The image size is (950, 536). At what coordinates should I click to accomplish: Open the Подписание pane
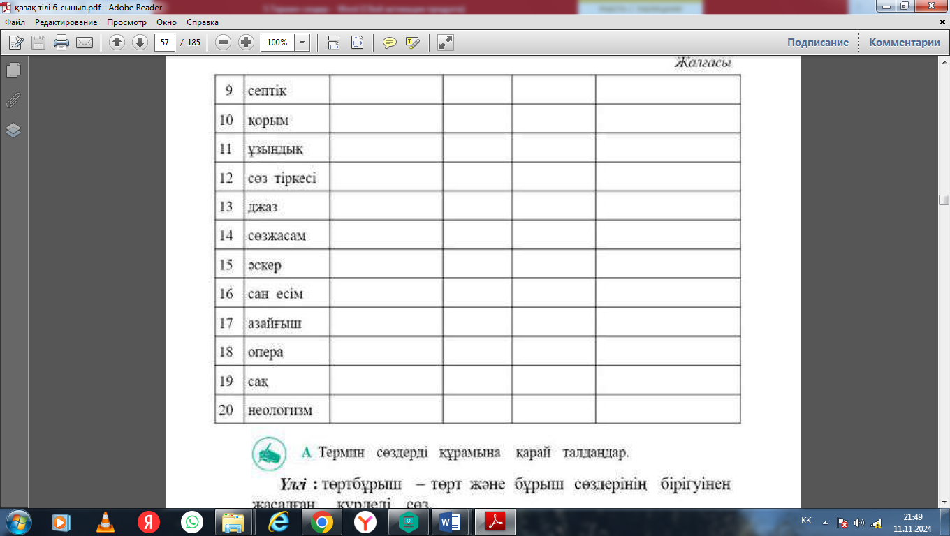pyautogui.click(x=818, y=43)
